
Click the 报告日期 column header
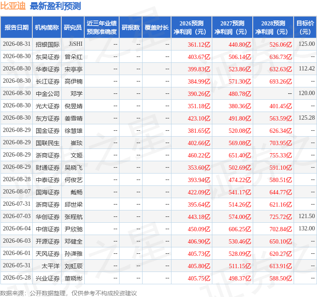click(16, 27)
